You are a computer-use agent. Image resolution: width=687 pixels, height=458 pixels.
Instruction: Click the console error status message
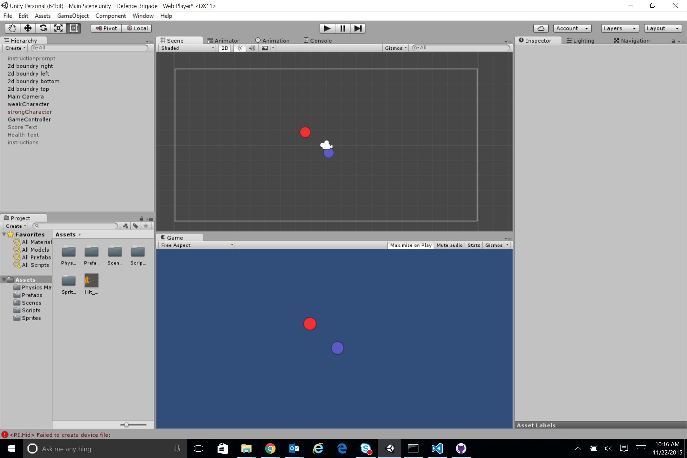tap(60, 435)
